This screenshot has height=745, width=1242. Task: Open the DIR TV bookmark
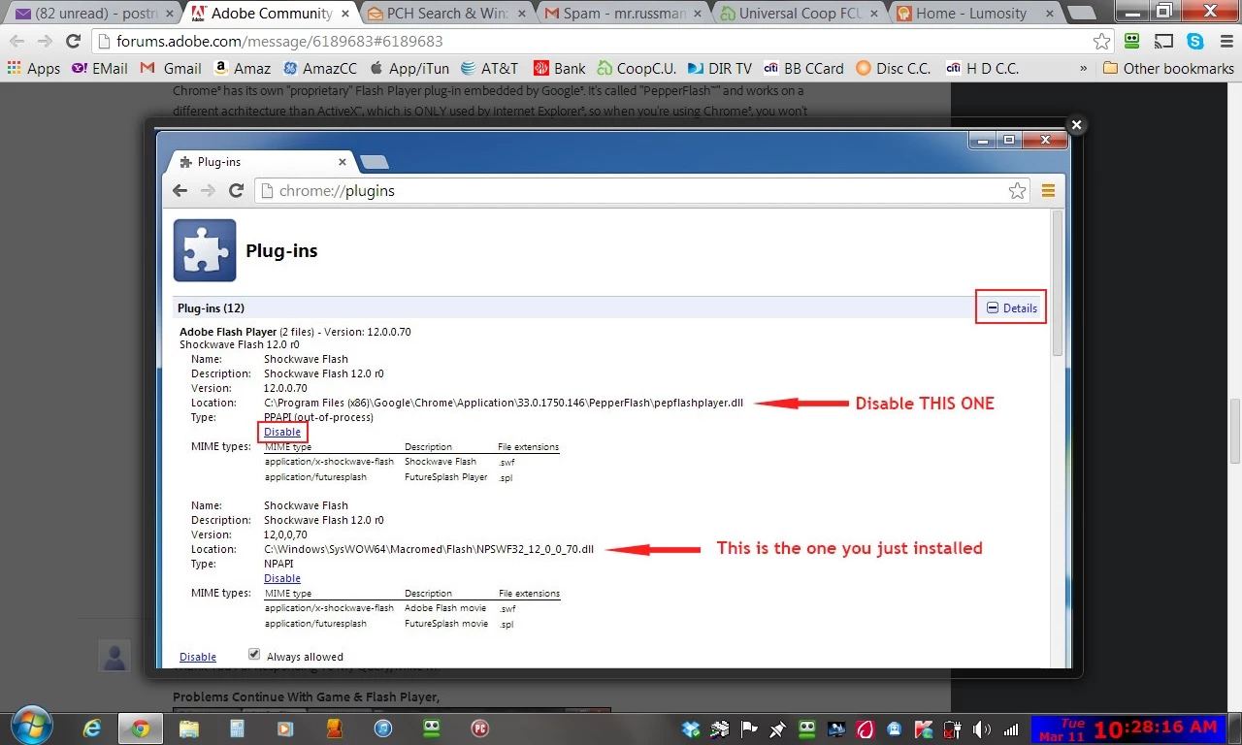coord(720,68)
